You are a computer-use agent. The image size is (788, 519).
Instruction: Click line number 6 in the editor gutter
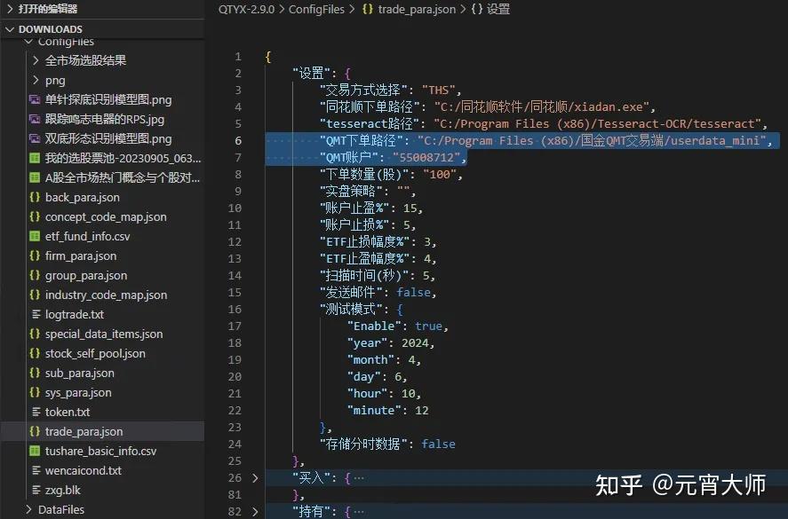pos(237,140)
